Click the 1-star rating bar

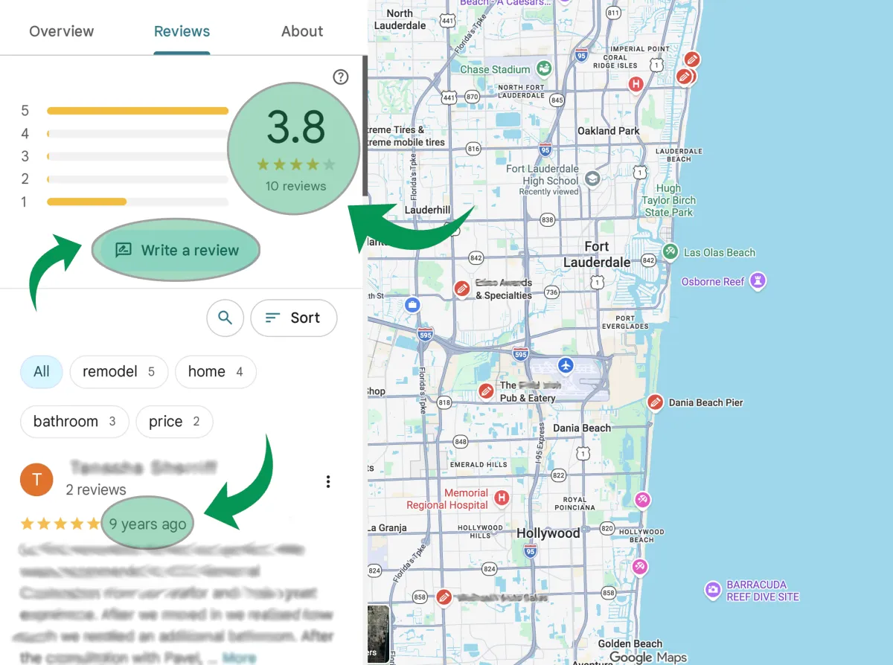138,202
